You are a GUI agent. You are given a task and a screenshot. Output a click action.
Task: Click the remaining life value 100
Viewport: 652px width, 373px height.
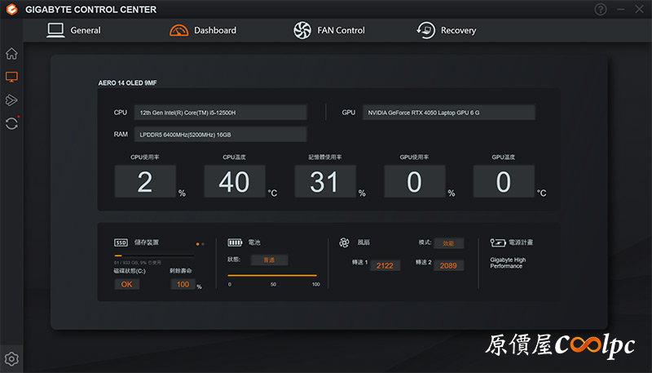coord(183,284)
